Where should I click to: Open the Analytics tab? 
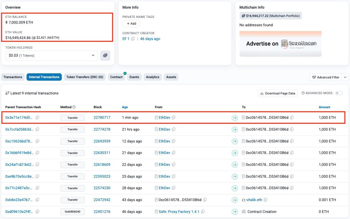coord(153,77)
